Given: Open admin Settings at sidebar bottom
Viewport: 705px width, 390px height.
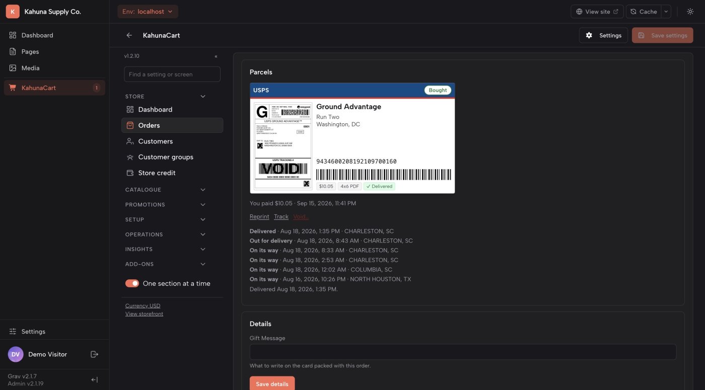Looking at the screenshot, I should click(54, 332).
